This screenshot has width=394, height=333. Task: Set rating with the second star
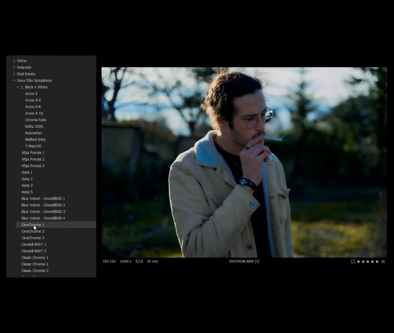(363, 261)
